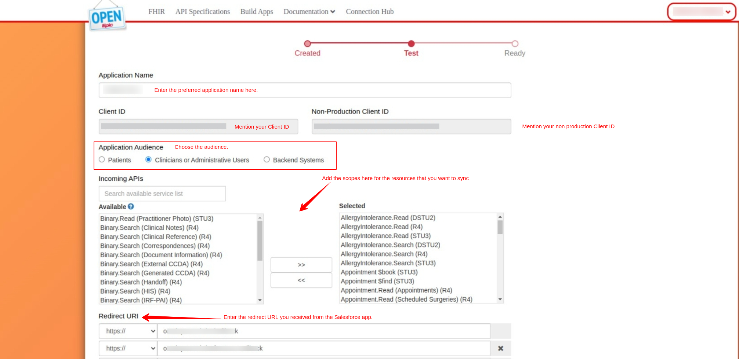Choose Backend Systems as audience
739x359 pixels.
coord(267,159)
